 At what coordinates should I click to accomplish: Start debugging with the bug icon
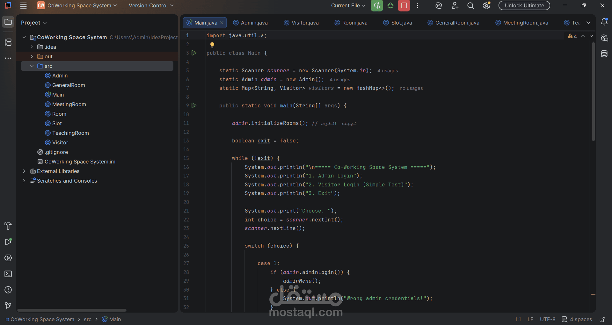pyautogui.click(x=390, y=5)
